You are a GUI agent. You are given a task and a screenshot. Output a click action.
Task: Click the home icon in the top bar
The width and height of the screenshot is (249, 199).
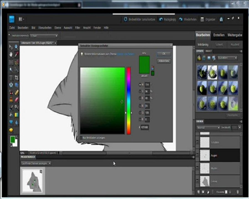[221, 19]
